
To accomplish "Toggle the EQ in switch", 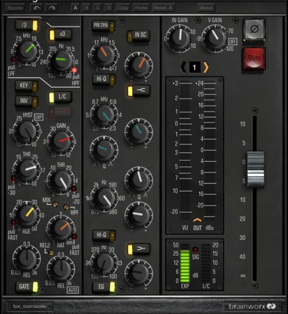I will point(104,287).
